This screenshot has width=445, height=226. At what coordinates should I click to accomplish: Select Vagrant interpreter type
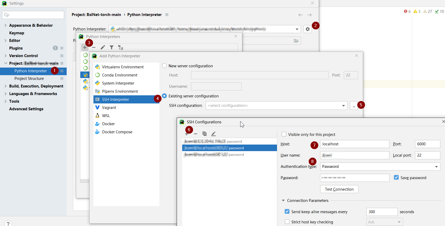pyautogui.click(x=126, y=108)
